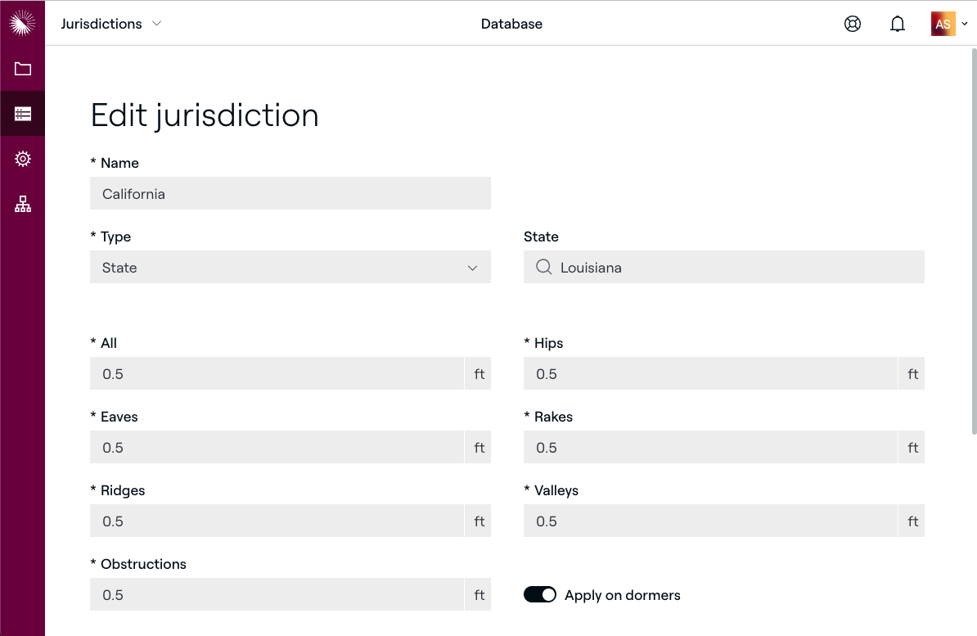The width and height of the screenshot is (977, 636).
Task: Select the Valleys input field
Action: (x=710, y=521)
